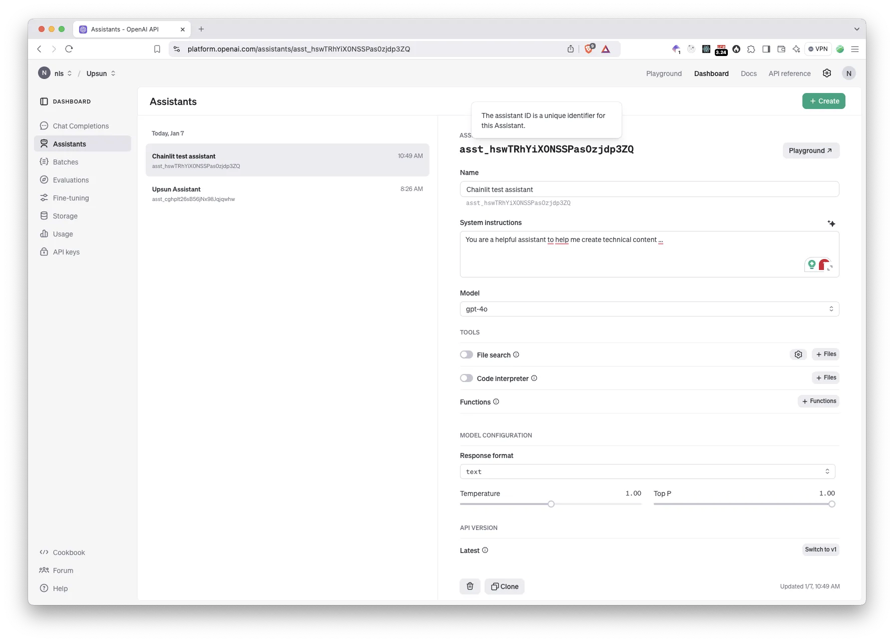Enable the File search toggle
Viewport: 894px width, 642px height.
point(467,354)
